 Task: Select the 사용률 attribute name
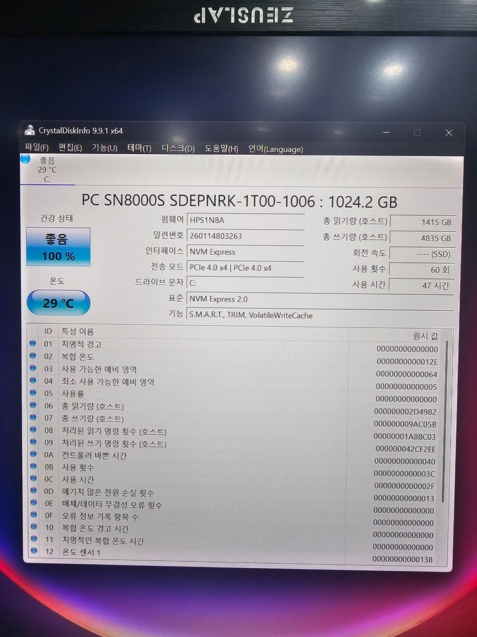[73, 394]
